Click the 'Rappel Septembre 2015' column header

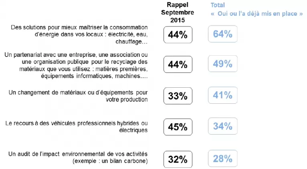(x=178, y=12)
